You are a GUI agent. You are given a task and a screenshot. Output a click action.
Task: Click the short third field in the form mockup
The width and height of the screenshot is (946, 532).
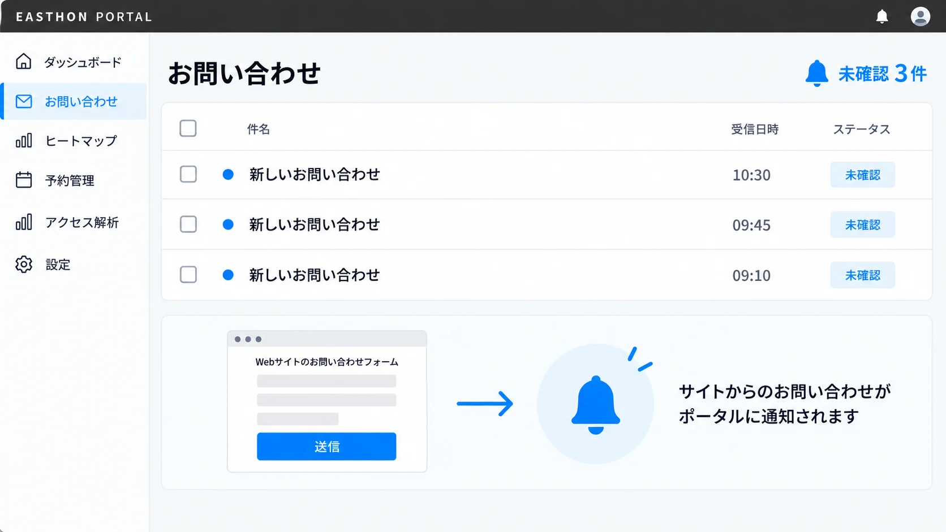(x=298, y=419)
